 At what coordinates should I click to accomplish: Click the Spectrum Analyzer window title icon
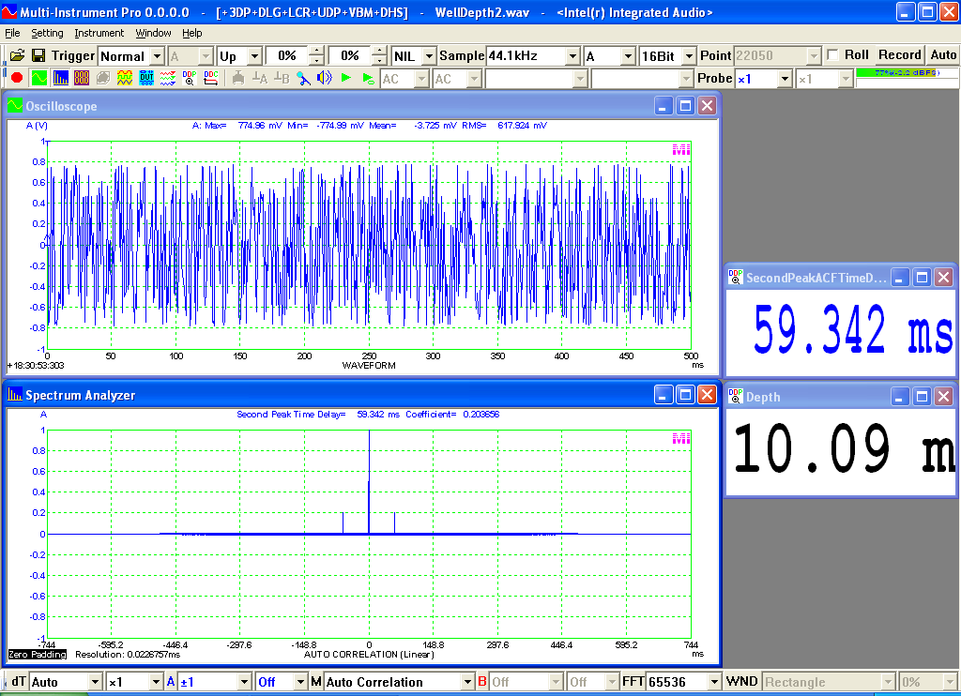(15, 395)
